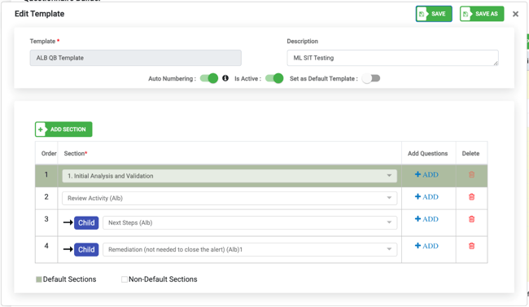Toggle the Is Active switch
This screenshot has width=529, height=307.
coord(274,78)
